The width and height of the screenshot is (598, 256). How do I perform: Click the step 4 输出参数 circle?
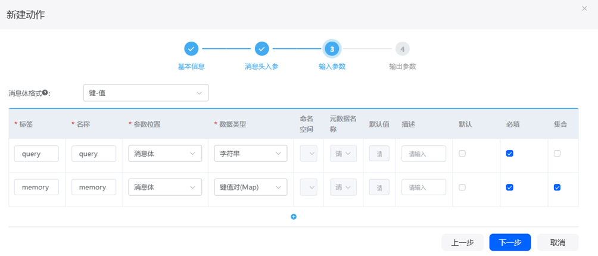click(403, 49)
